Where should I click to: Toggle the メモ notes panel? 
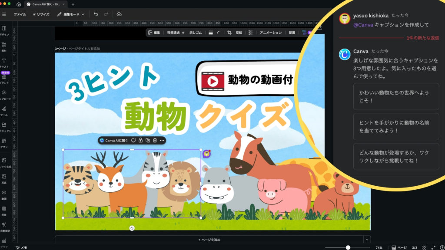pyautogui.click(x=21, y=247)
